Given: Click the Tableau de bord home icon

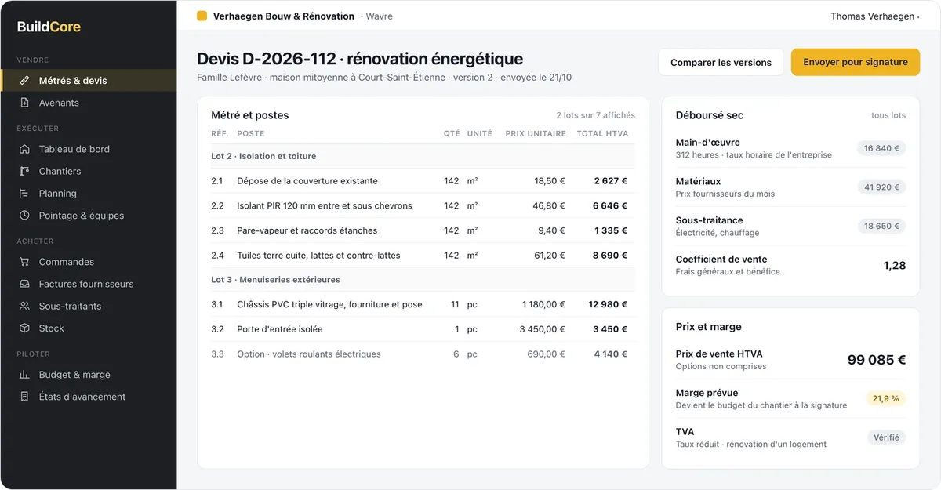Looking at the screenshot, I should coord(24,149).
